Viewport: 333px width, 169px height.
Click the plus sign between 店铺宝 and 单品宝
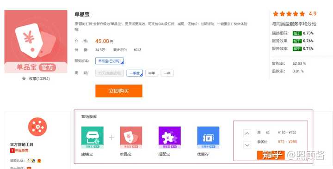[111, 138]
